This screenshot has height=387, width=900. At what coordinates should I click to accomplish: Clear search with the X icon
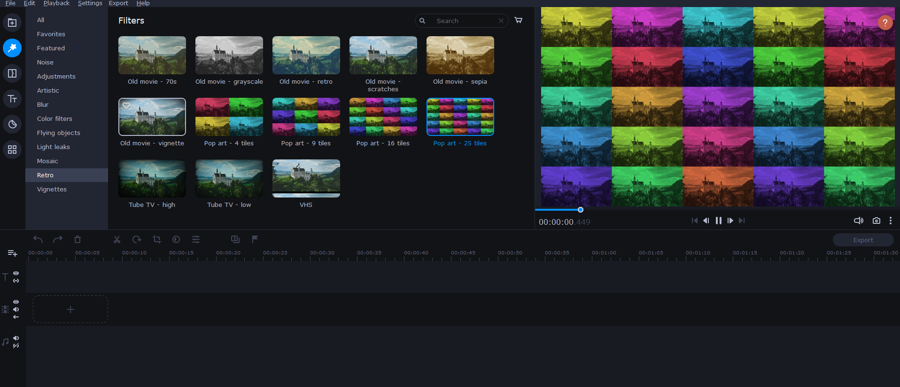point(501,21)
